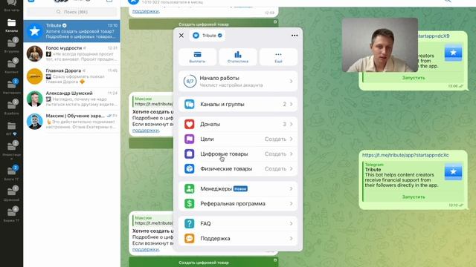Click the Поддержка chat bubble icon
476x267 pixels.
tap(190, 238)
